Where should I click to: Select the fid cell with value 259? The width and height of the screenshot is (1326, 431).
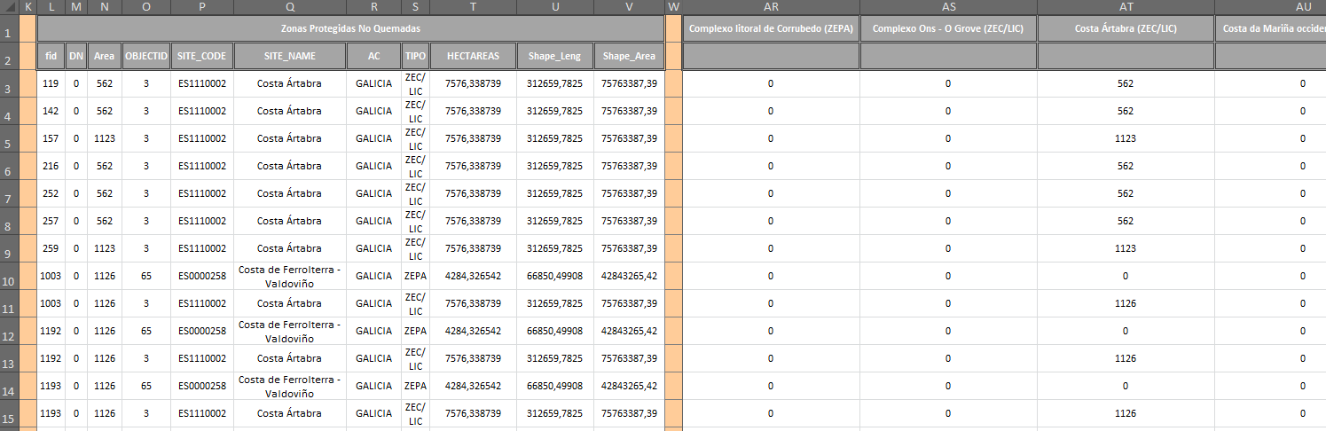pos(51,248)
